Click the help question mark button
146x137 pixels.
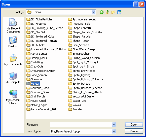pos(136,4)
